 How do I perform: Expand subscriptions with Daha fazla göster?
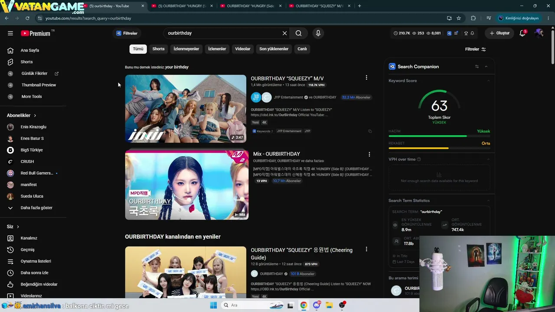click(36, 208)
